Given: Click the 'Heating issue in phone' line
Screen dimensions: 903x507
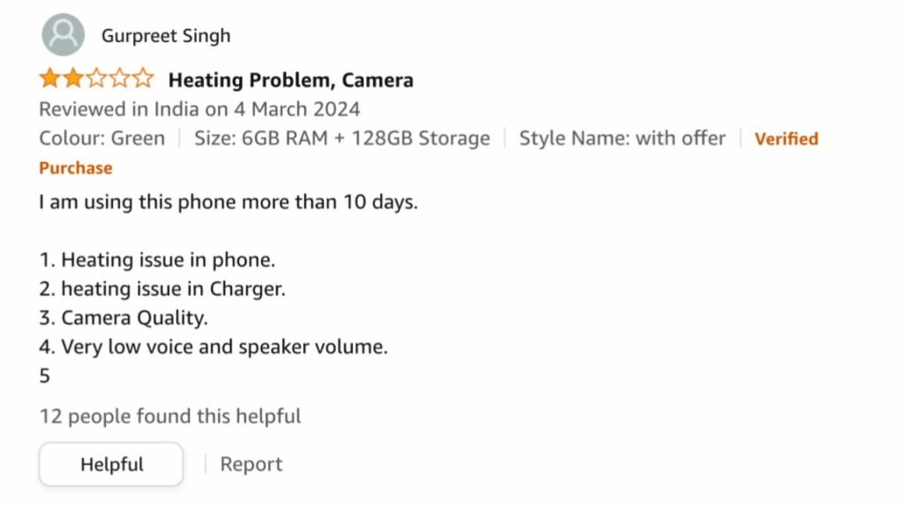Looking at the screenshot, I should coord(158,260).
